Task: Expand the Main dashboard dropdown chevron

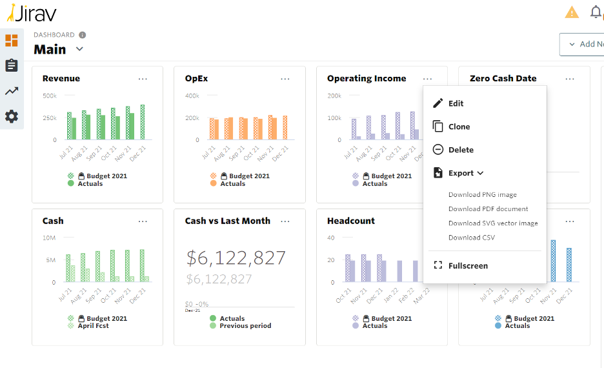Action: (x=79, y=49)
